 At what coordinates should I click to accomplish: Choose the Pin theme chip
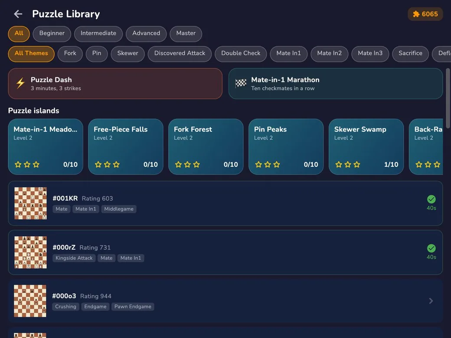tap(97, 54)
